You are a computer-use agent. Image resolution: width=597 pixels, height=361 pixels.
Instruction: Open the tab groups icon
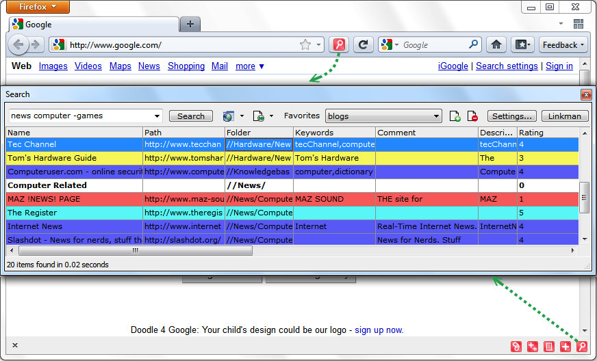click(579, 24)
